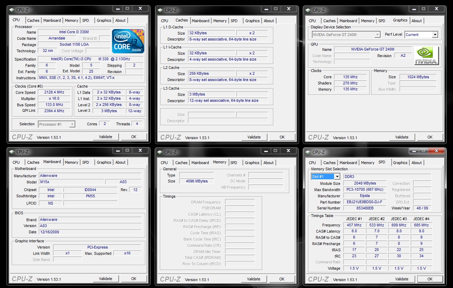The image size is (453, 288).
Task: Click the GPU revision value "A2"
Action: tap(403, 55)
